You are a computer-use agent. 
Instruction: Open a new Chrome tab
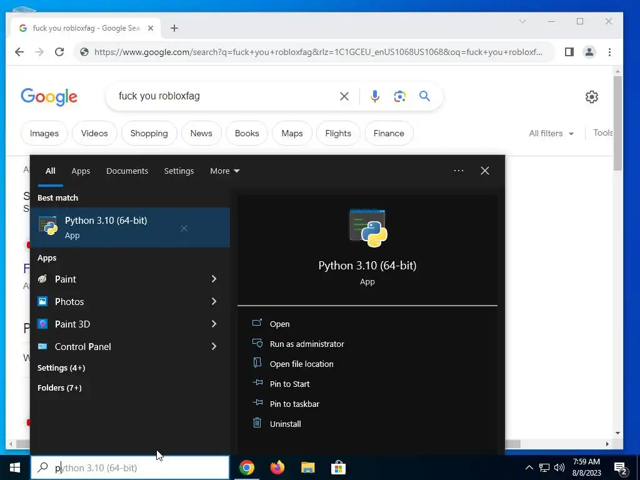(174, 28)
